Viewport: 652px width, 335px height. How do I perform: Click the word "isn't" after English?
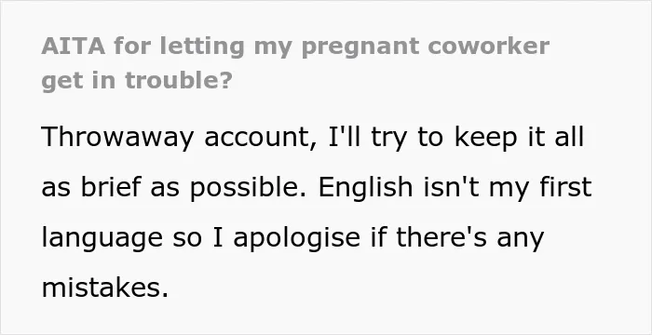[451, 187]
